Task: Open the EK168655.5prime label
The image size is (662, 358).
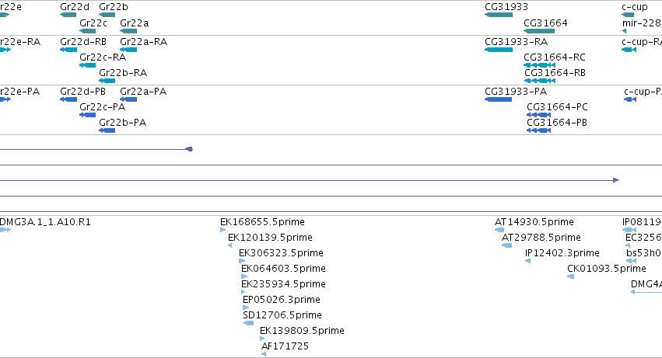Action: (262, 222)
